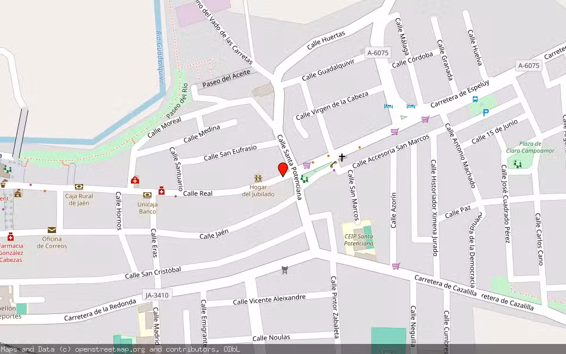Select the red medical icon near Calle Moreal
The width and height of the screenshot is (566, 354).
point(135,180)
